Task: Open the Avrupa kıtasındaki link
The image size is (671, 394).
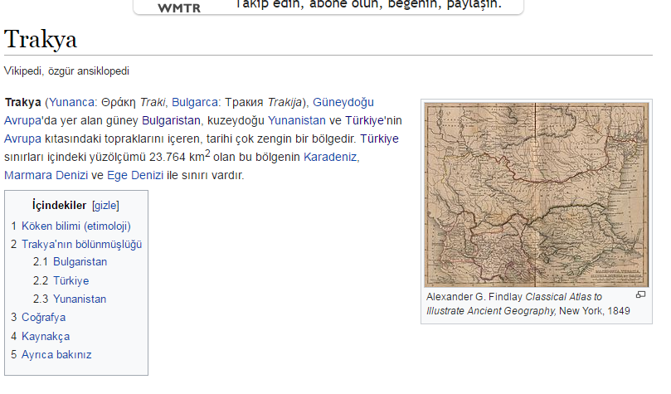Action: [22, 139]
